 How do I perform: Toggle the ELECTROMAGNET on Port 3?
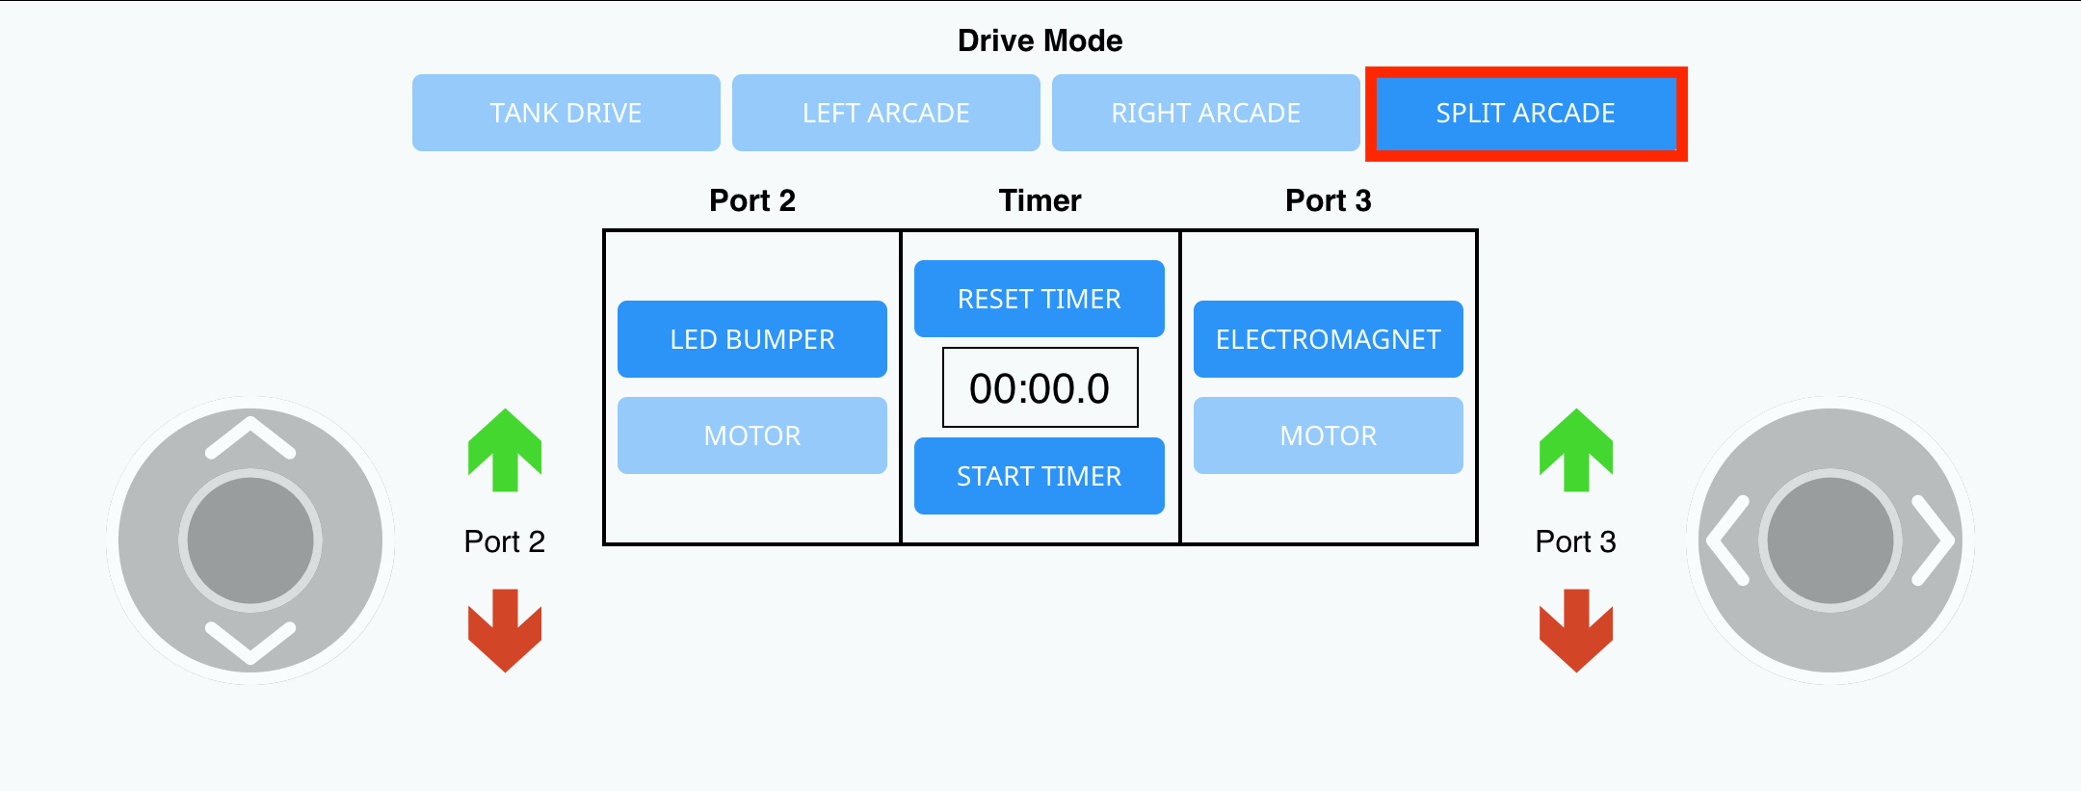1328,338
